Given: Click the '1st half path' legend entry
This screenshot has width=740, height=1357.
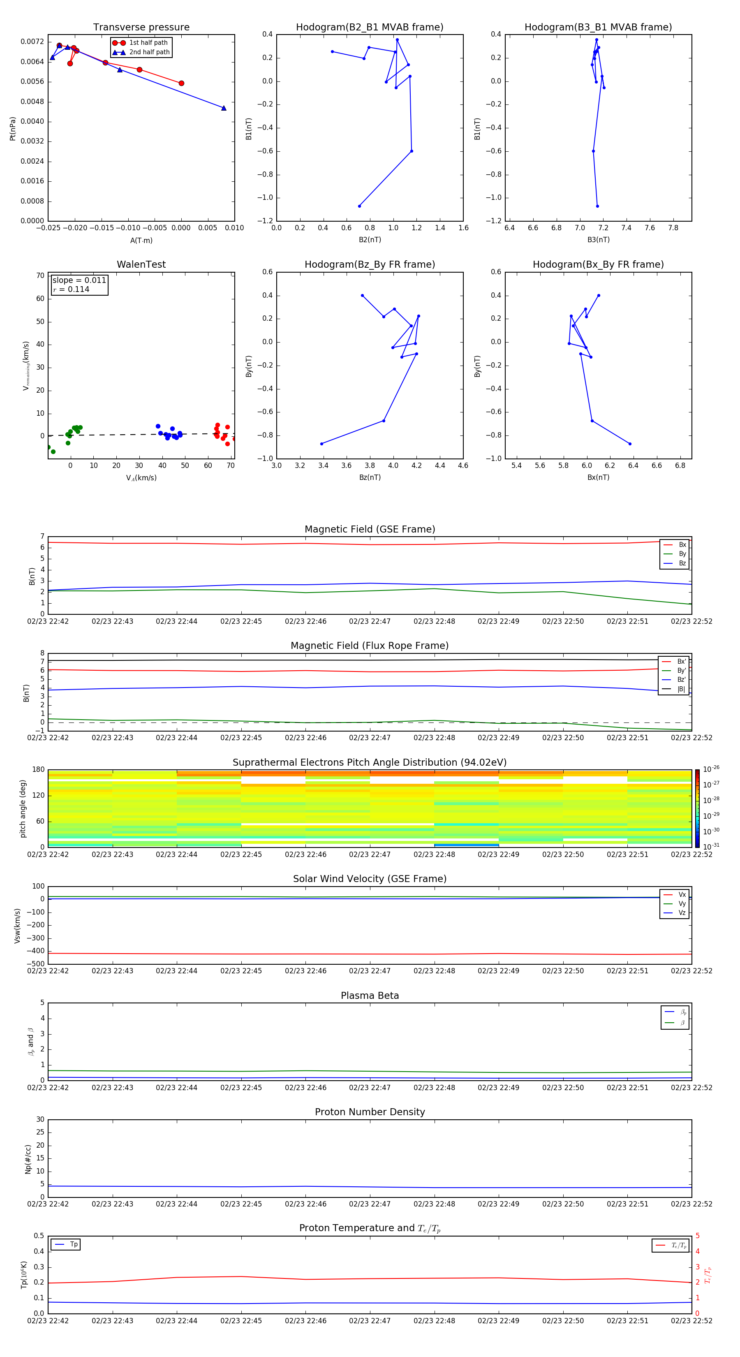Looking at the screenshot, I should (141, 43).
